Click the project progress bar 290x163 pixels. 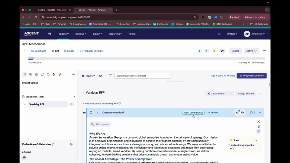coord(147,58)
